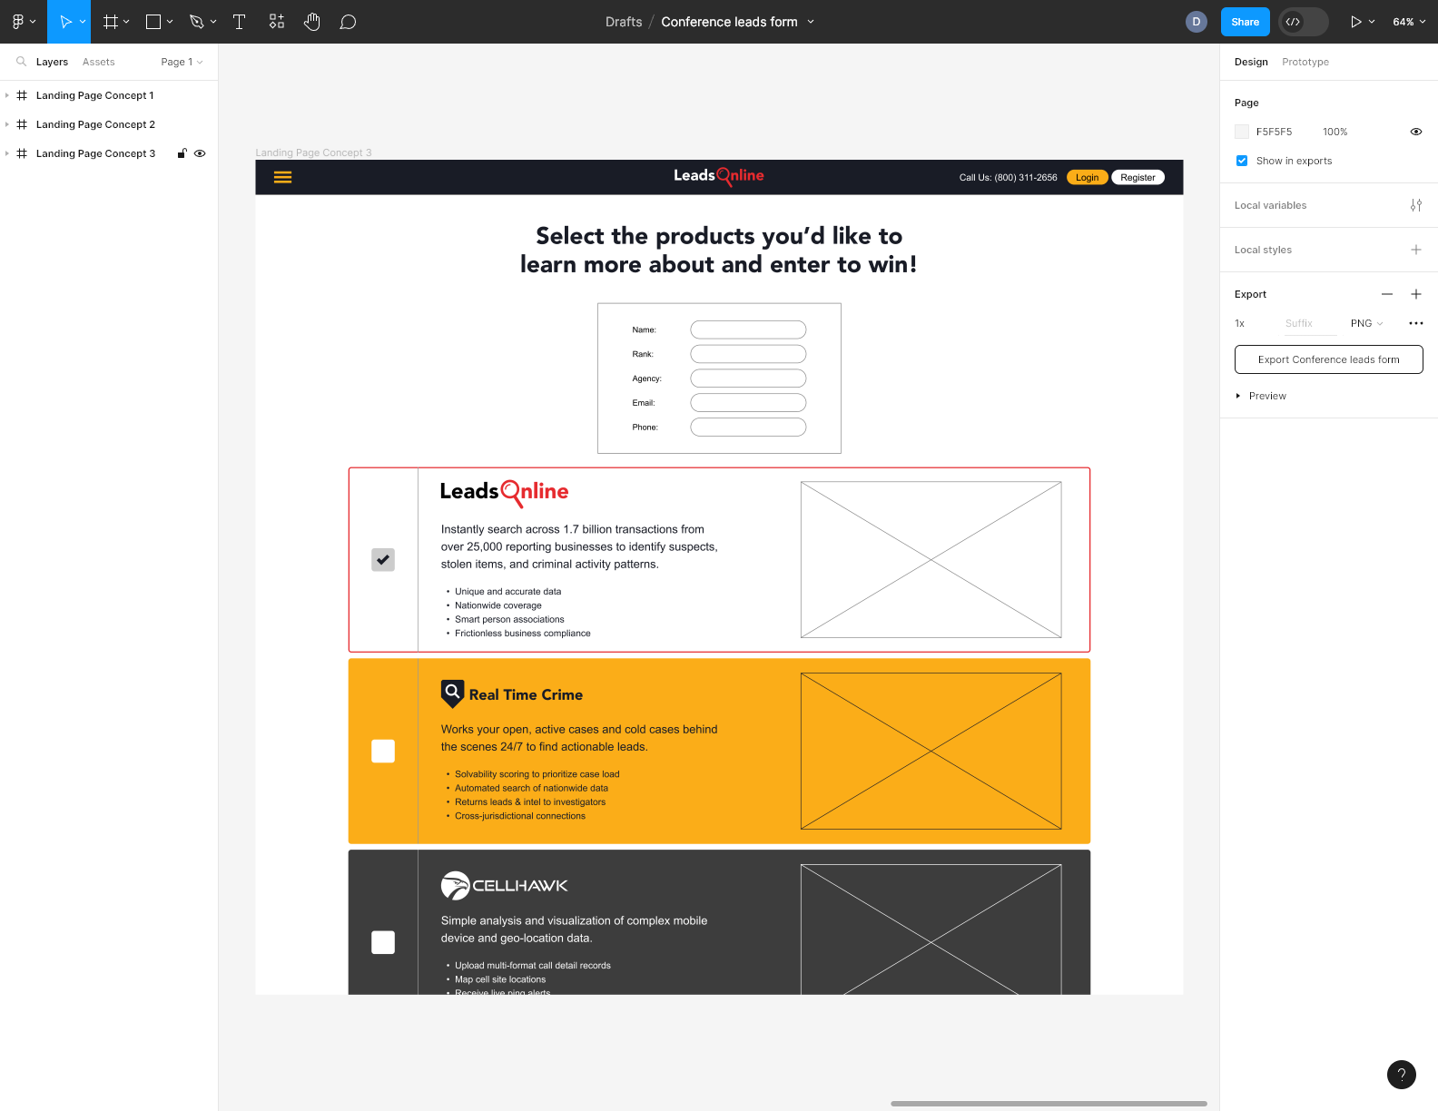Open the Help question mark button
Screen dimensions: 1438x1111
[1402, 1075]
